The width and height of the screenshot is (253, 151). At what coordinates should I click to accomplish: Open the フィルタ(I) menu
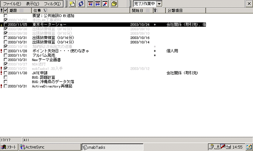point(52,4)
